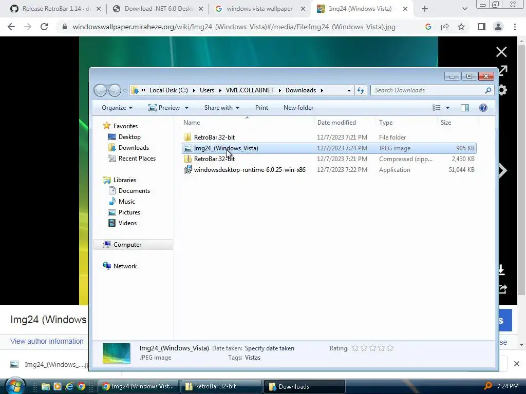Set rating to one star
This screenshot has height=394, width=526.
pyautogui.click(x=355, y=348)
